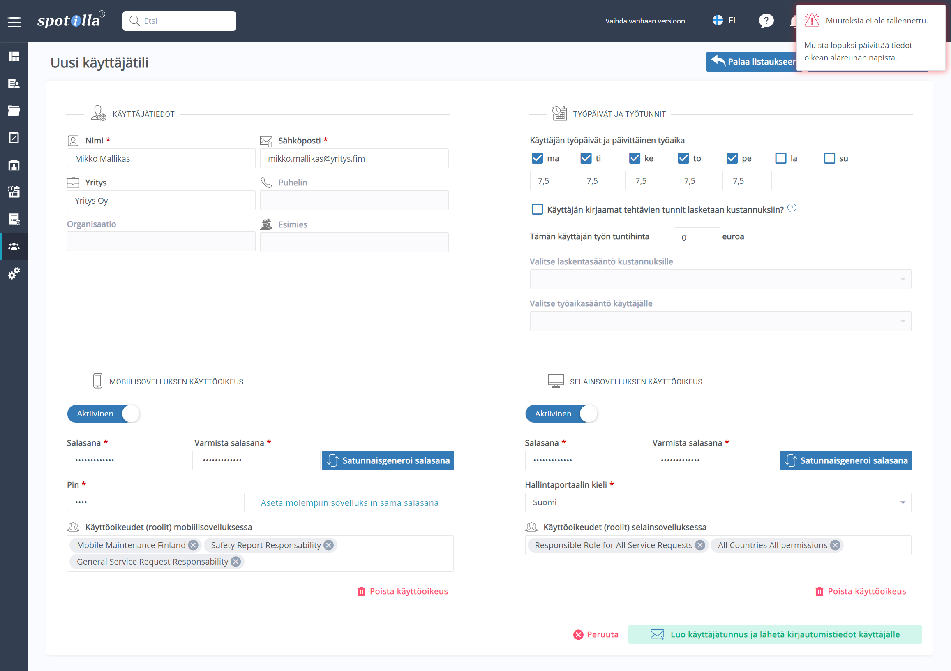Screen dimensions: 951x671
Task: Open the users icon in sidebar
Action: tap(14, 247)
